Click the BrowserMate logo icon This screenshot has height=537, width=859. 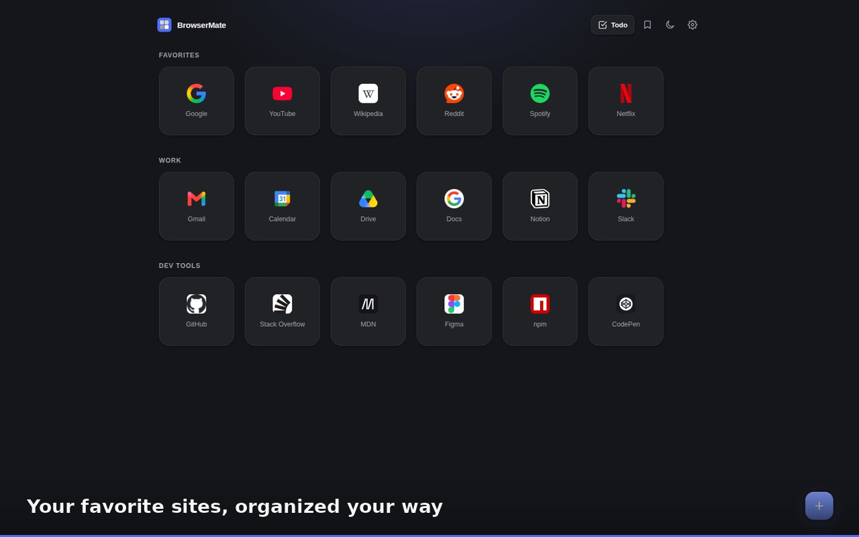(x=164, y=25)
